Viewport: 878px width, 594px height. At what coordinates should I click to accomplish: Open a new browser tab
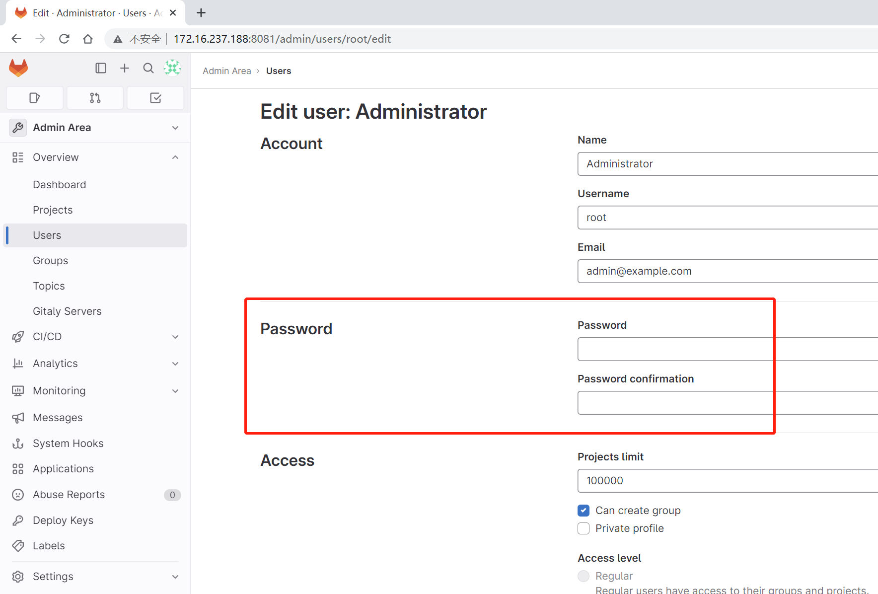coord(201,13)
